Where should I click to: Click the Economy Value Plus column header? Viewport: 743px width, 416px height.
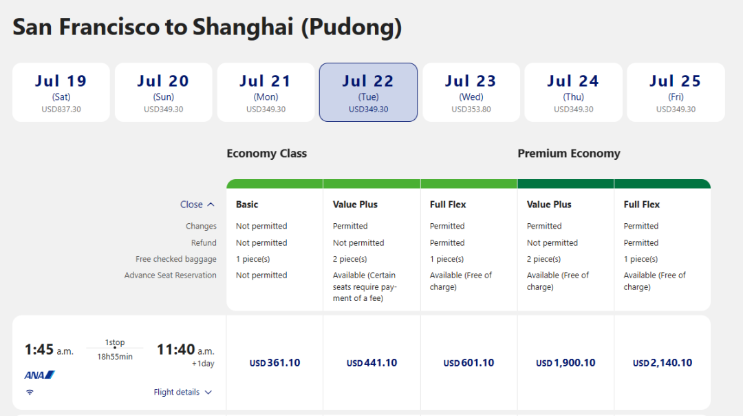tap(355, 205)
